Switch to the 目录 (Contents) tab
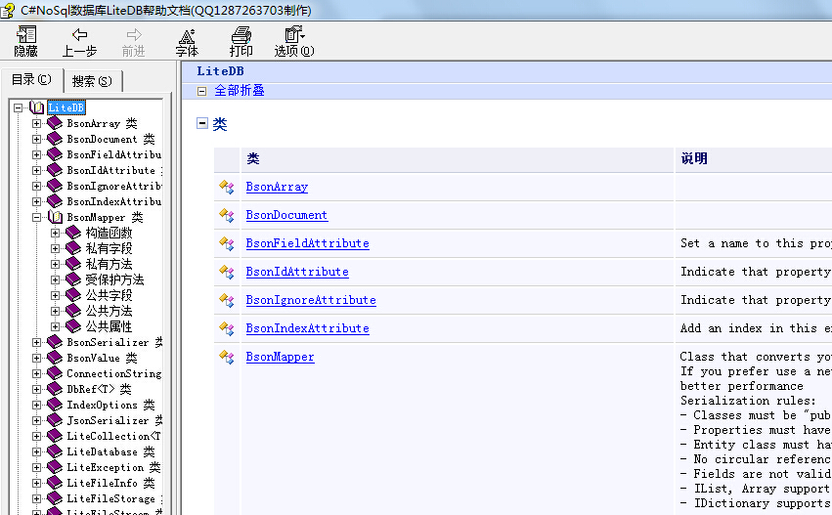The image size is (832, 515). [32, 80]
